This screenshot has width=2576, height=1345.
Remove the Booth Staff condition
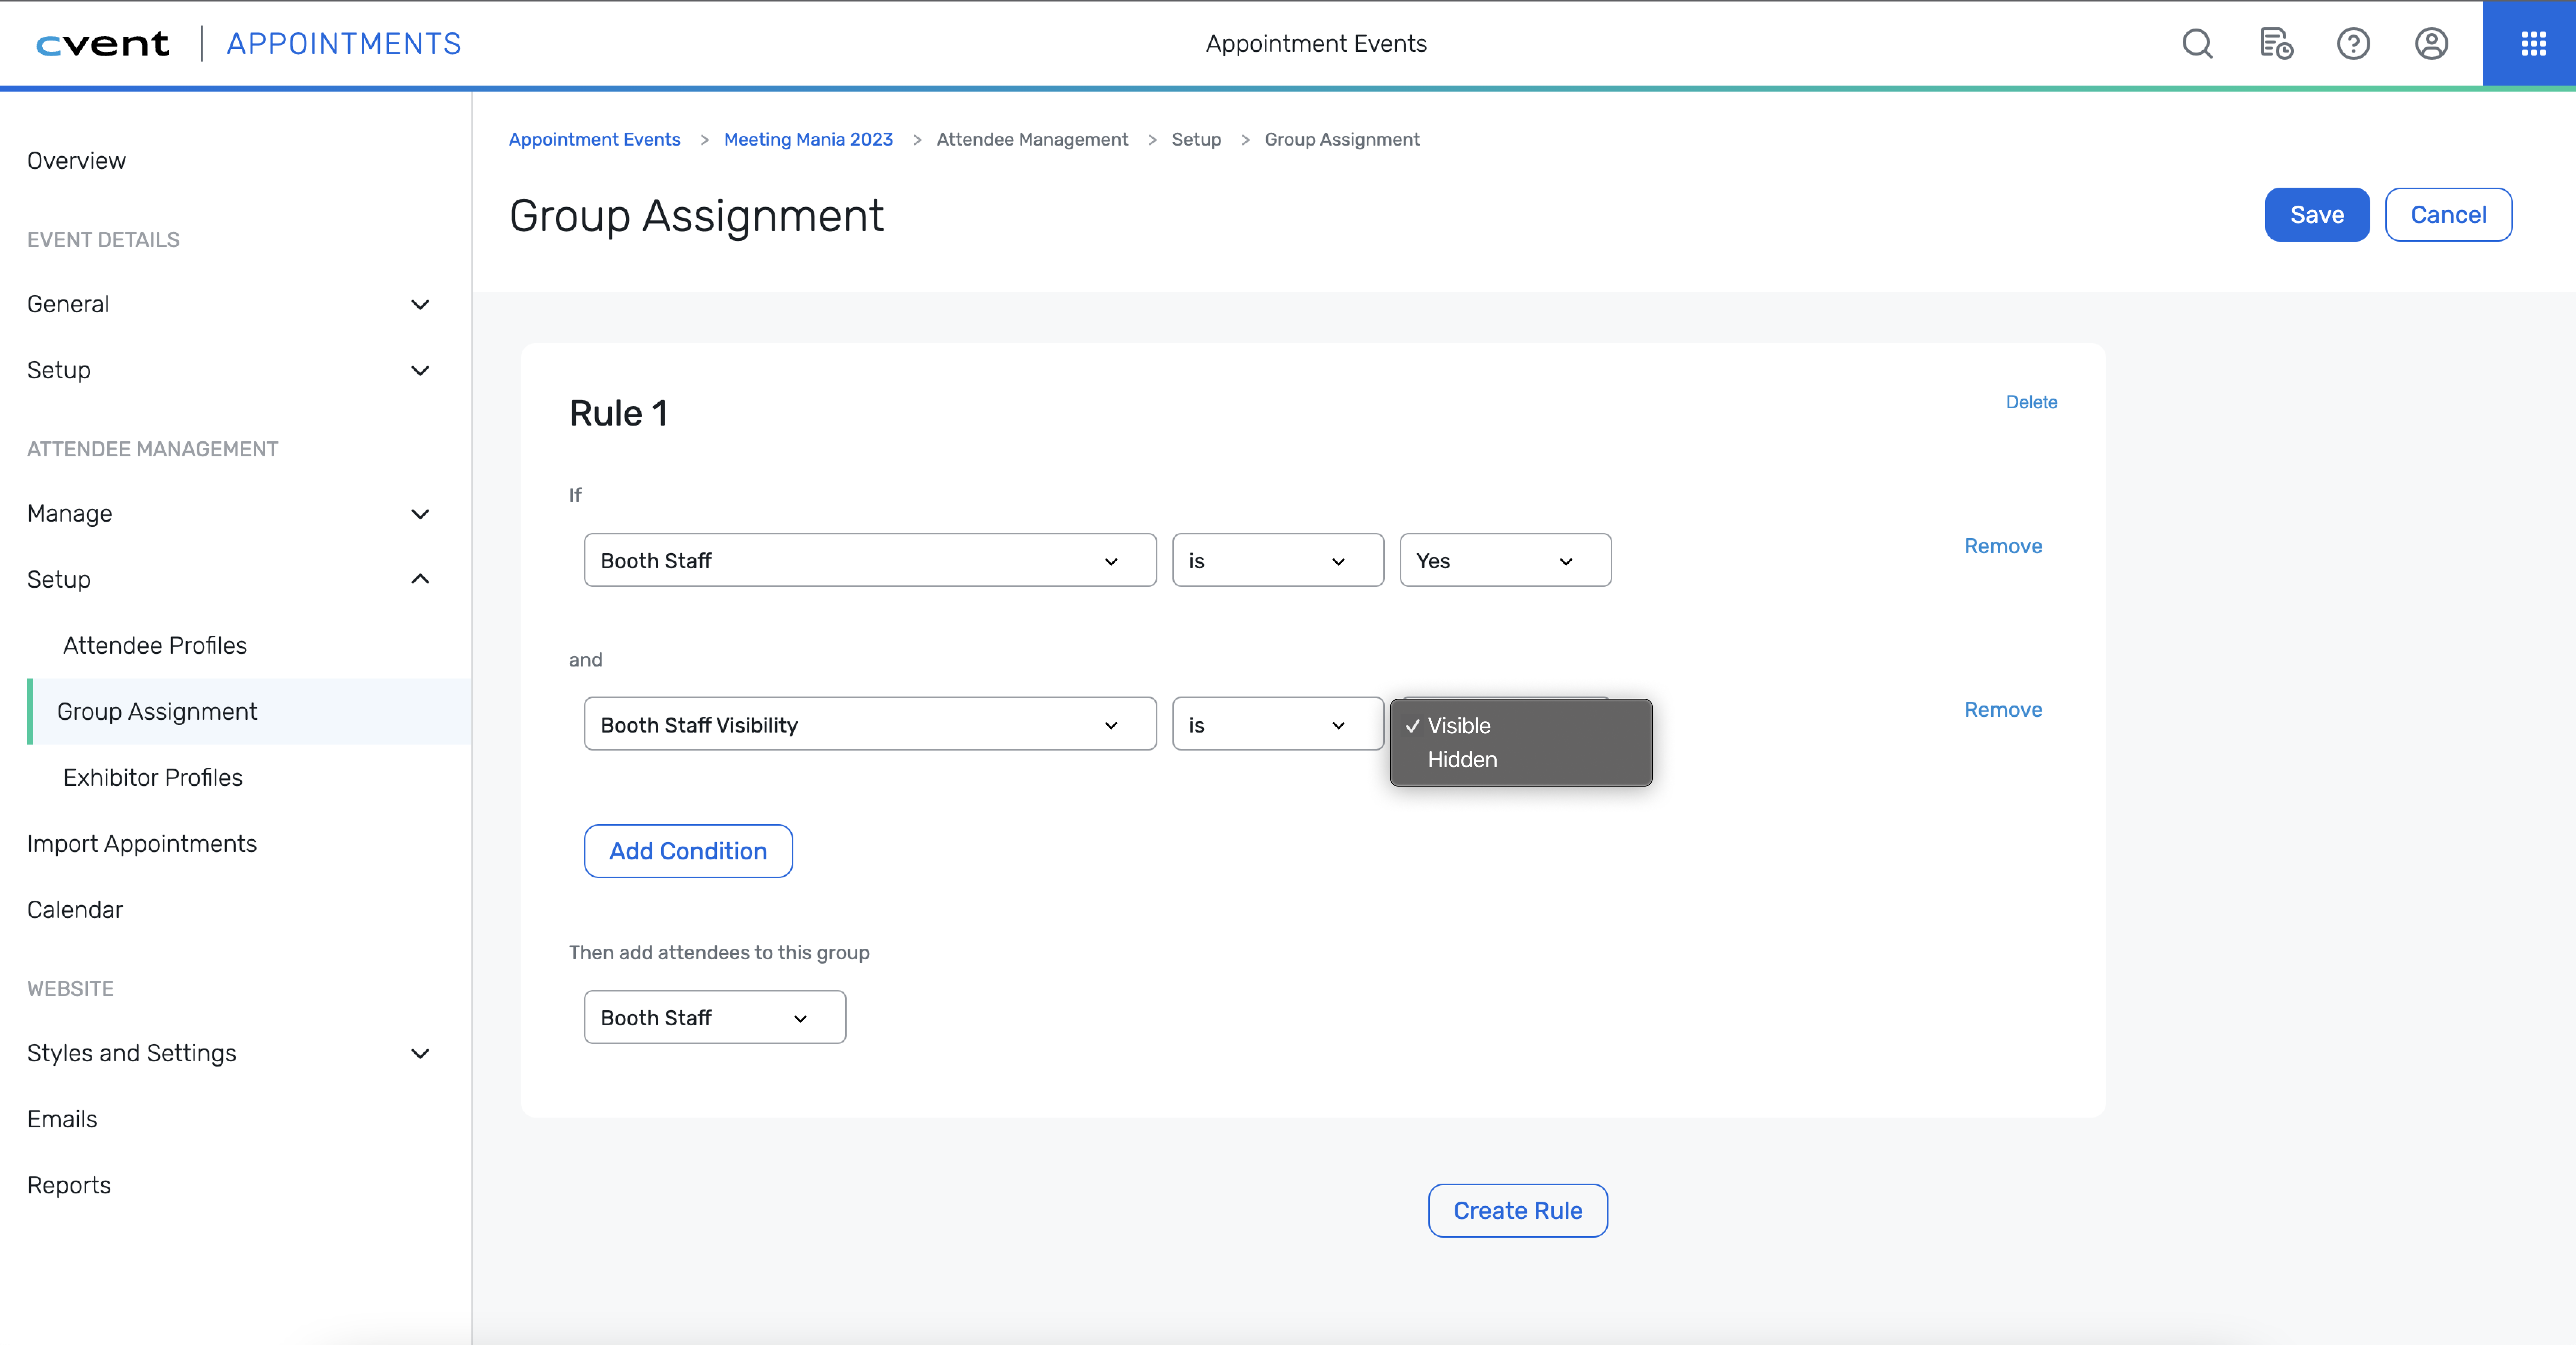[x=2003, y=546]
